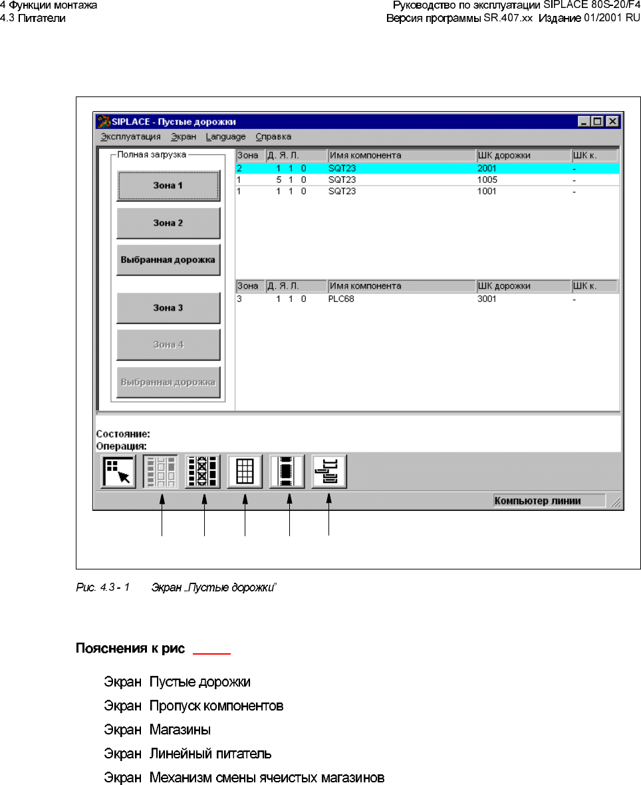Select the highlighted row with track 2001
The width and height of the screenshot is (641, 785).
click(x=428, y=168)
